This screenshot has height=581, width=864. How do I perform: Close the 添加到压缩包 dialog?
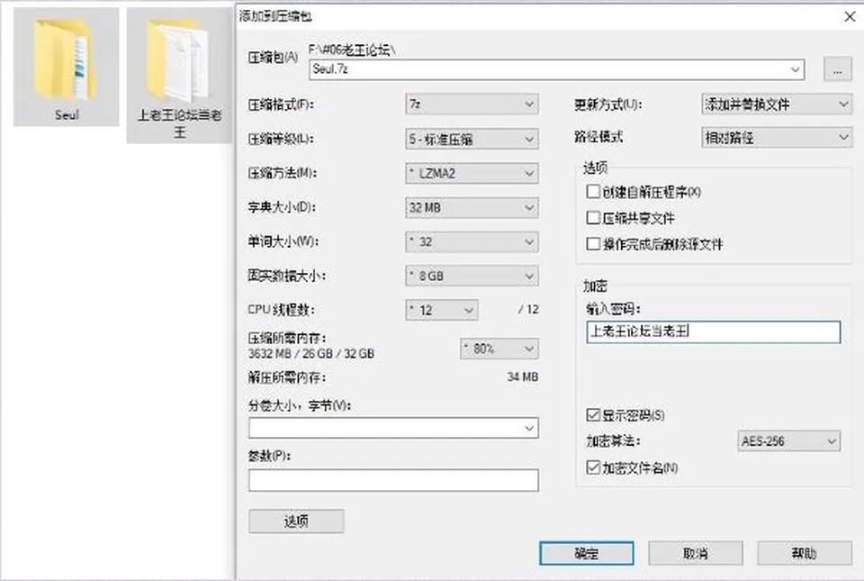coord(850,16)
